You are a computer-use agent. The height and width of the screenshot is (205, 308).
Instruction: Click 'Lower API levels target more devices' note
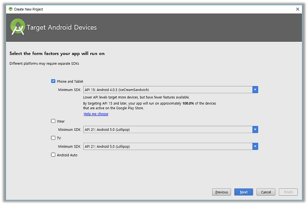[136, 97]
